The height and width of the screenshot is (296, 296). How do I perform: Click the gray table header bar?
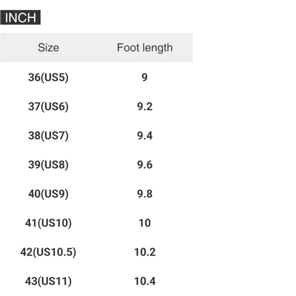click(x=96, y=47)
